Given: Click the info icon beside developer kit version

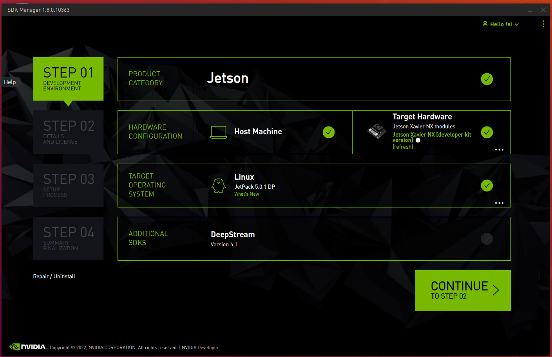Looking at the screenshot, I should [418, 141].
